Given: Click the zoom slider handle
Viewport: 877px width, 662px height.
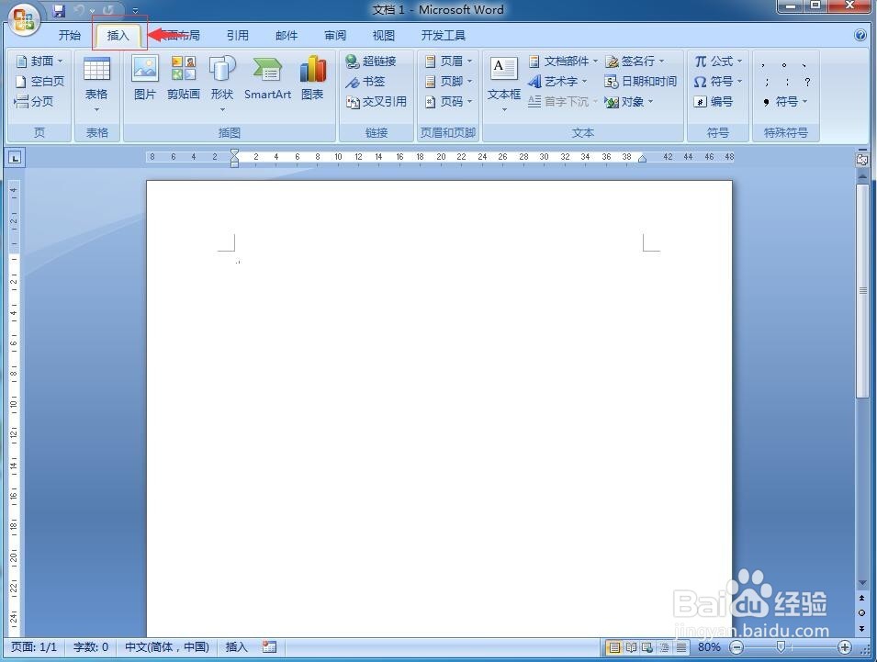Looking at the screenshot, I should coord(781,647).
